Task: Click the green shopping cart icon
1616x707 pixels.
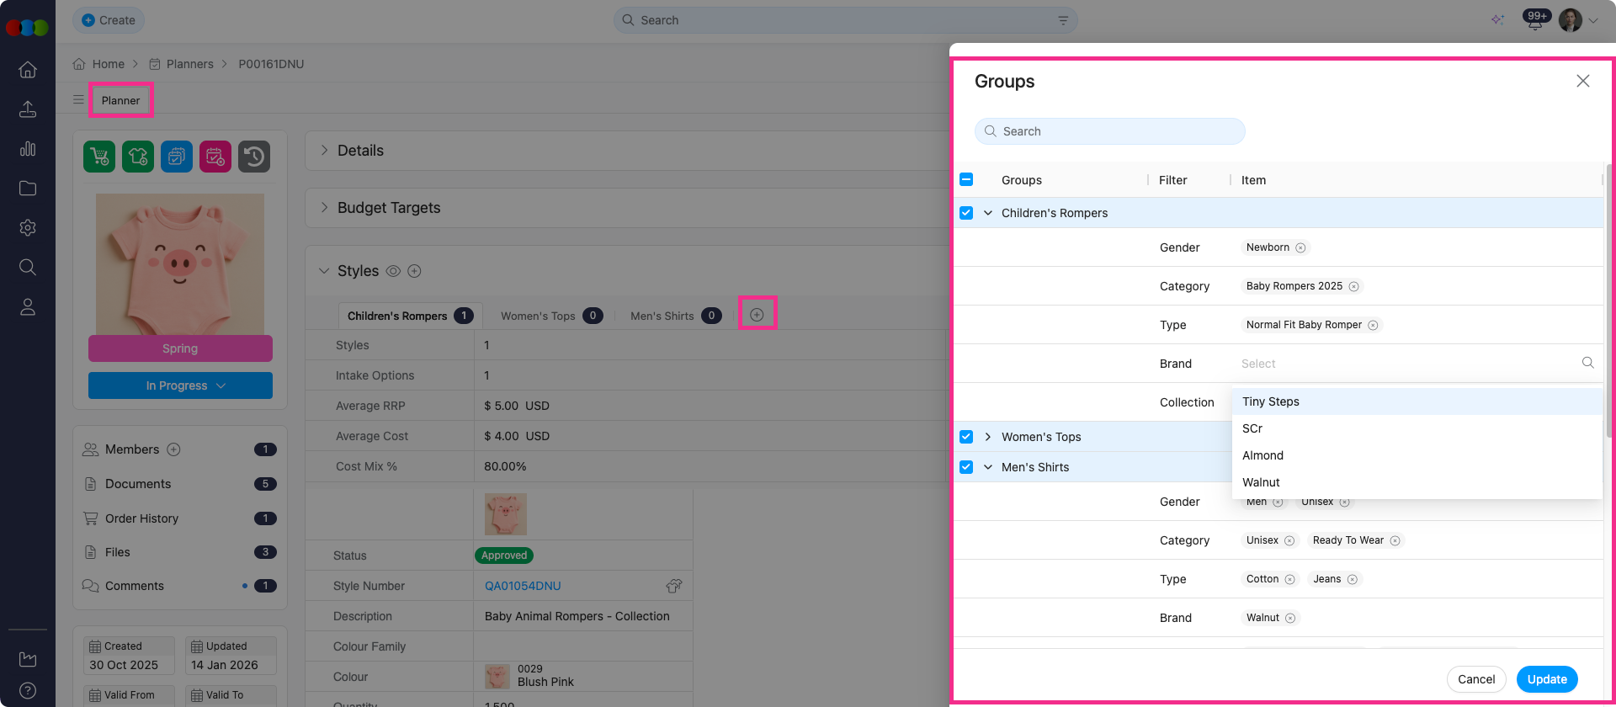Action: point(99,157)
